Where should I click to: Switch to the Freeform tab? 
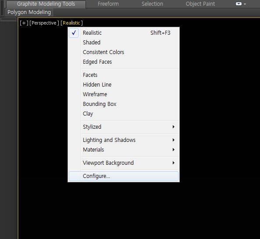pos(108,4)
